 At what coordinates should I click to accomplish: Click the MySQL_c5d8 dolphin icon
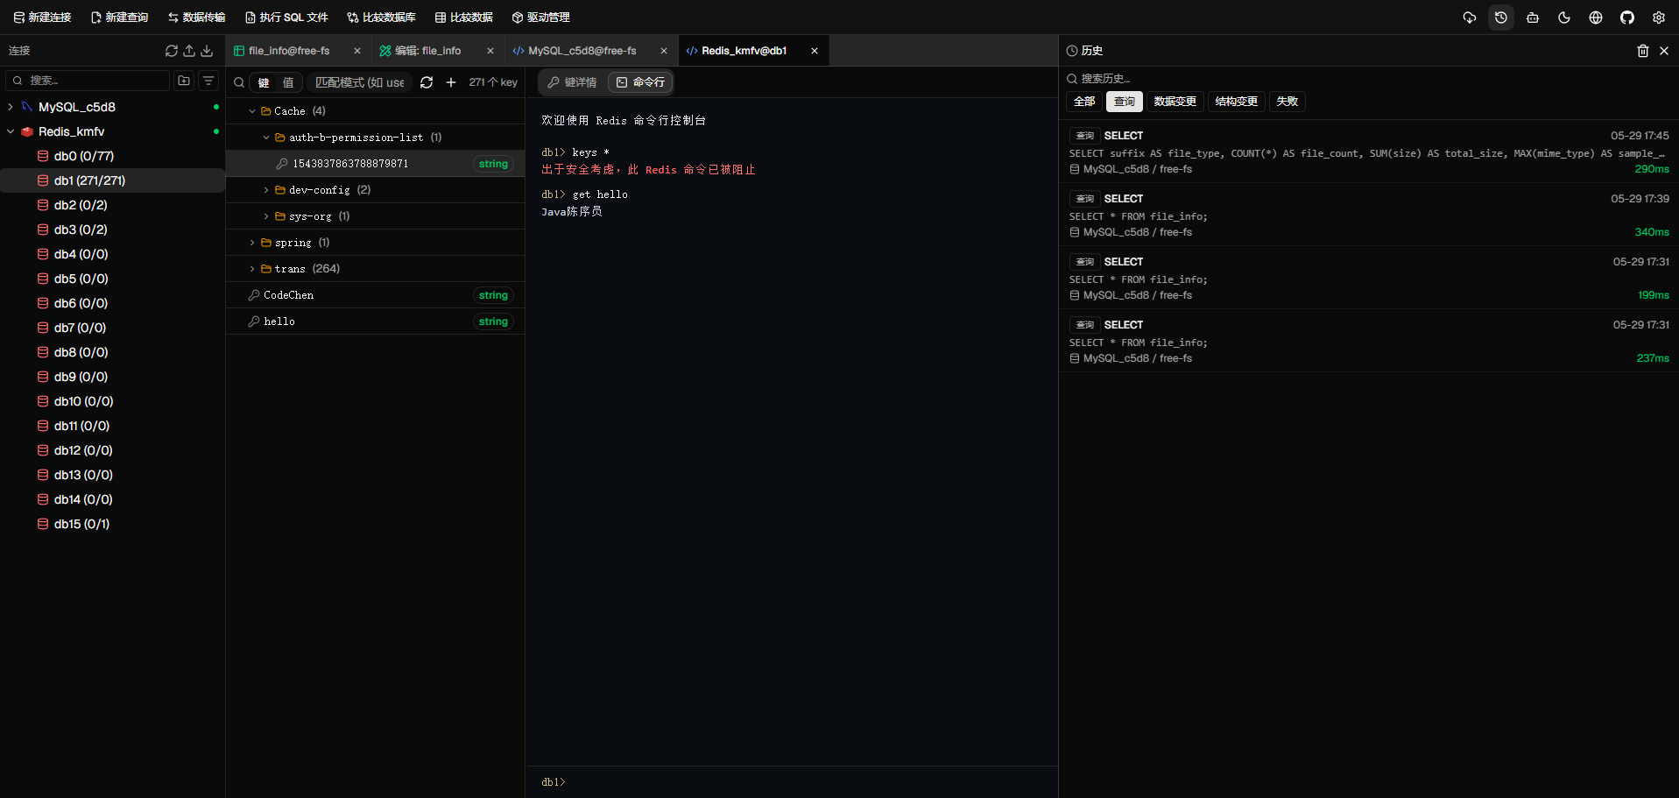pyautogui.click(x=27, y=107)
